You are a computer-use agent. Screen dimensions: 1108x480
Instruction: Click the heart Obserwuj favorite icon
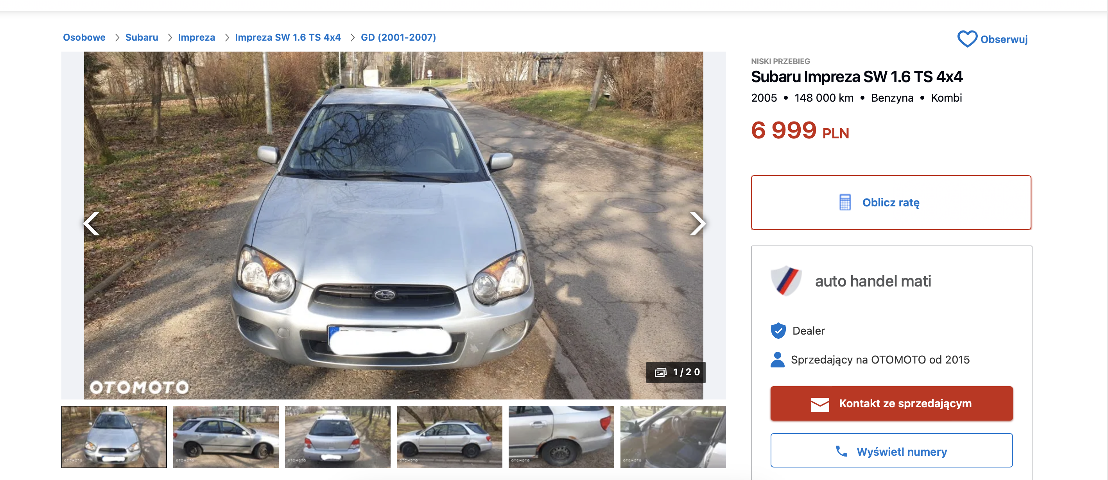[967, 39]
